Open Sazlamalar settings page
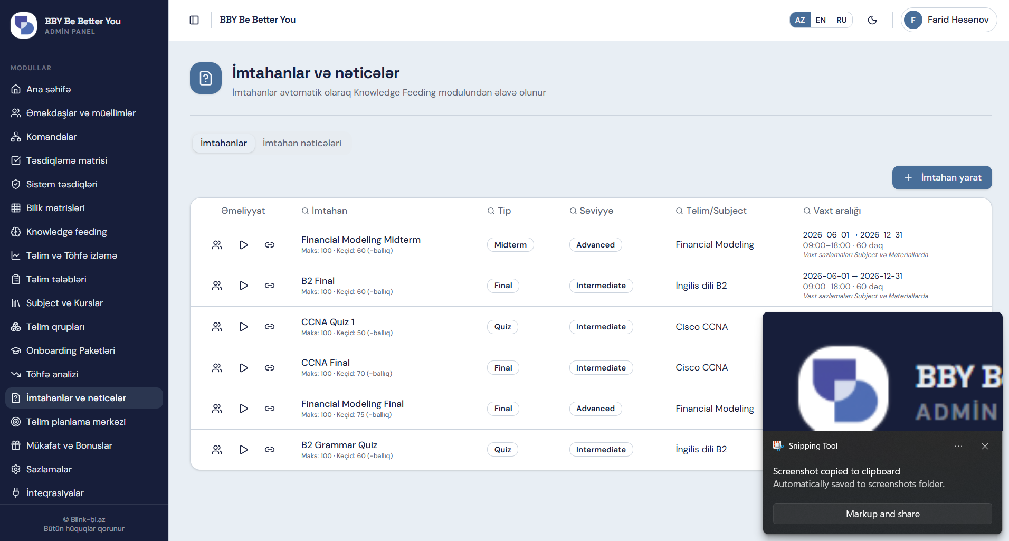Viewport: 1009px width, 541px height. pos(84,469)
